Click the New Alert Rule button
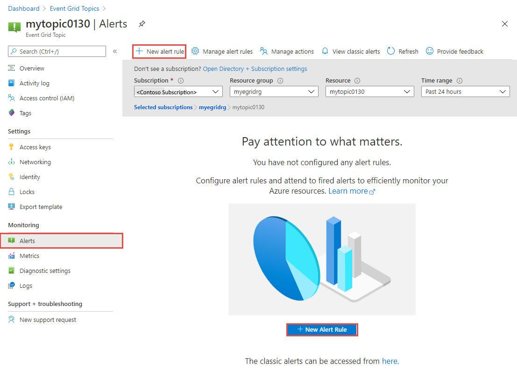517x376 pixels. tap(322, 329)
